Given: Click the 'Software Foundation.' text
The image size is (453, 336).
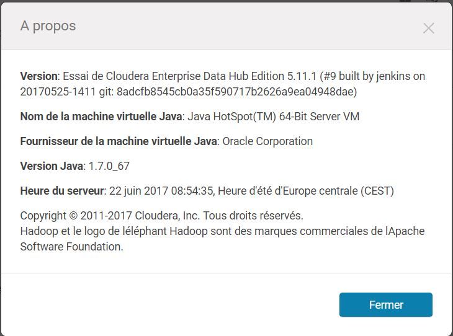Looking at the screenshot, I should point(71,247).
